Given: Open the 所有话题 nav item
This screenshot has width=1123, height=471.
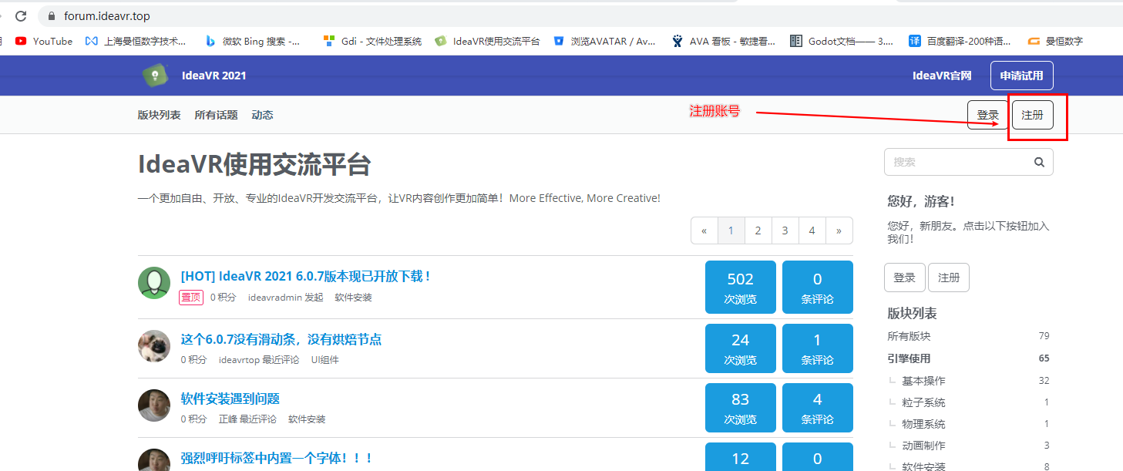Looking at the screenshot, I should [x=216, y=115].
